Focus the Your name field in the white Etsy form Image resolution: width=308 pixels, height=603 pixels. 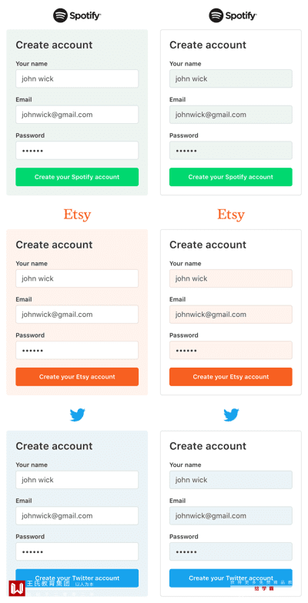click(231, 278)
